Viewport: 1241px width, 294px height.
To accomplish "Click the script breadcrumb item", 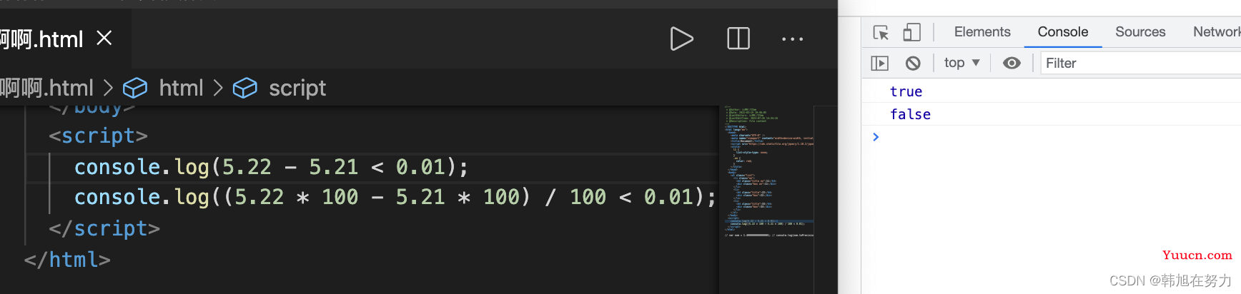I will tap(297, 88).
